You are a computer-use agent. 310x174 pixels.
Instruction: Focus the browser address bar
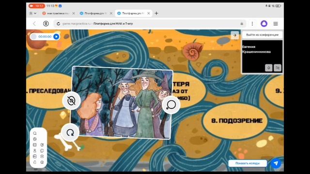click(x=150, y=24)
